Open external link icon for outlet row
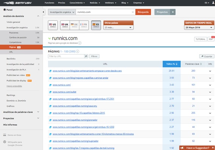This screenshot has width=215, height=150. (x=50, y=92)
